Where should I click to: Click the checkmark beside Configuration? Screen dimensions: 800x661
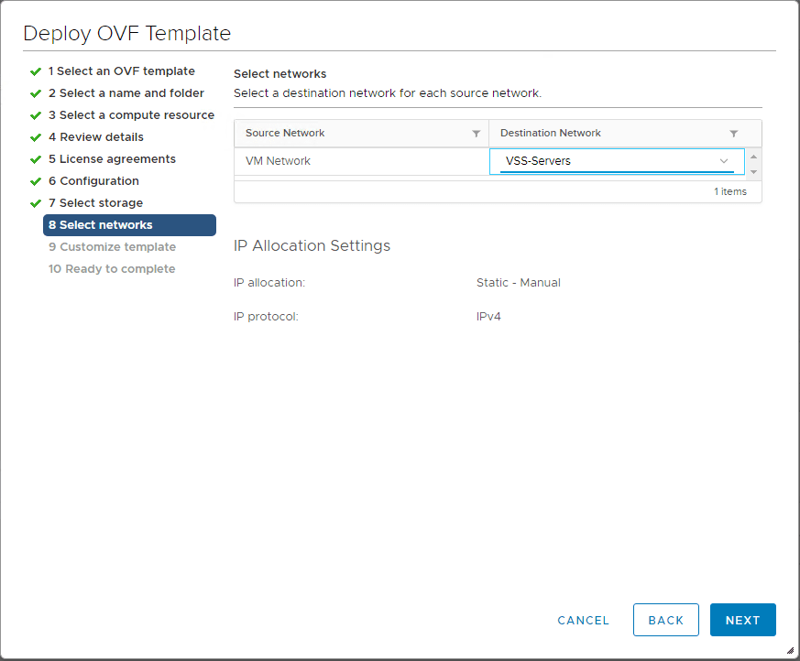point(37,180)
